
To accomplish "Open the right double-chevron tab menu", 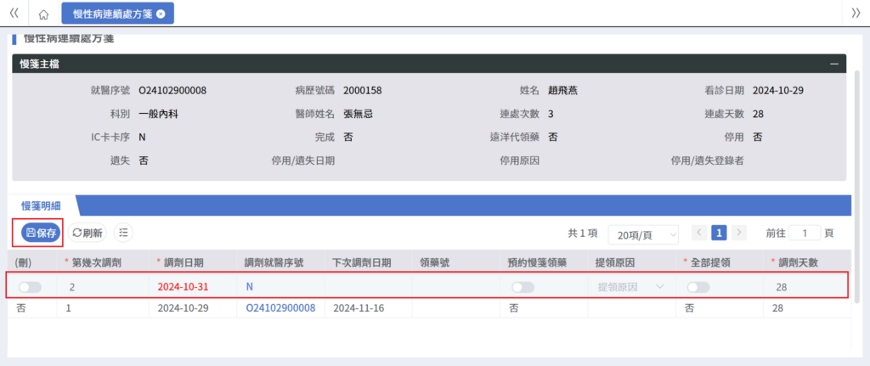I will (x=856, y=14).
